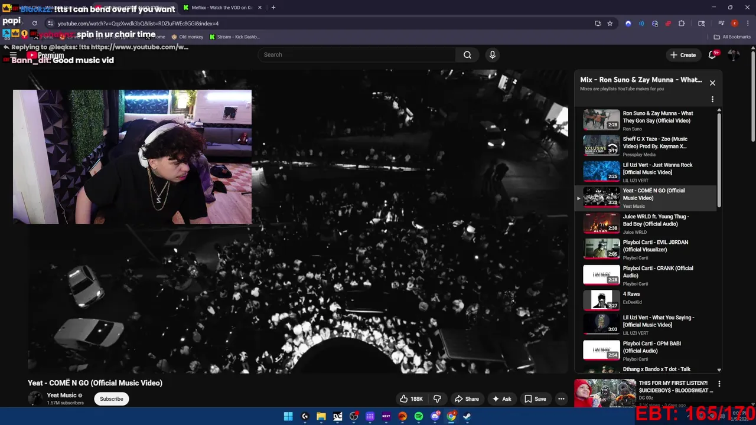Reload the page in Chrome
Image resolution: width=756 pixels, height=425 pixels.
coord(34,23)
